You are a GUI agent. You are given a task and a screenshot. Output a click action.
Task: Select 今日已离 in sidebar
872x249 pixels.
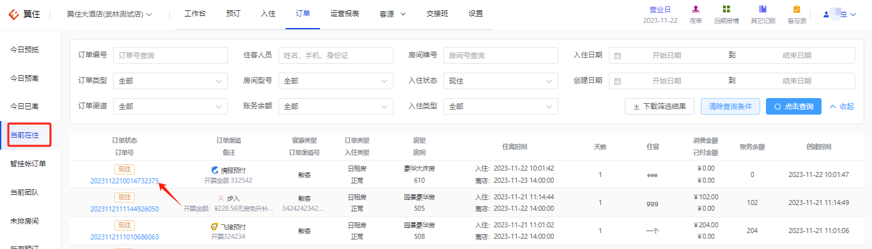click(24, 106)
